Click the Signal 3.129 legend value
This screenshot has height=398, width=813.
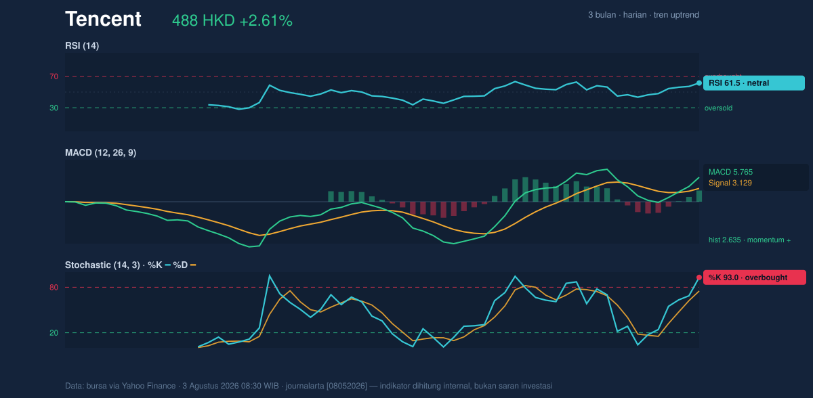pos(730,183)
